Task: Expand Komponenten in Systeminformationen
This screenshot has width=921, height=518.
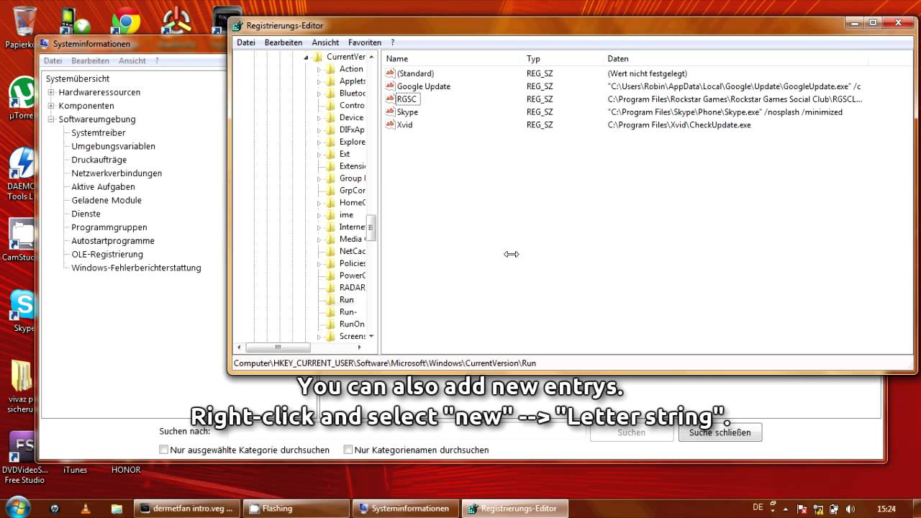Action: [51, 106]
